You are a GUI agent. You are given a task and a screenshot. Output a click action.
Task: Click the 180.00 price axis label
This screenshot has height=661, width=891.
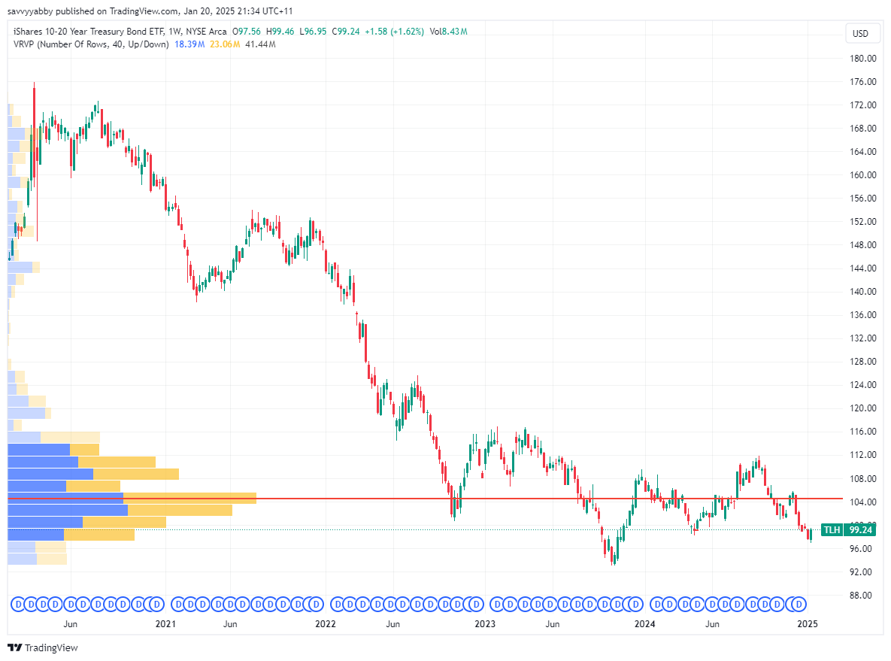(x=863, y=58)
